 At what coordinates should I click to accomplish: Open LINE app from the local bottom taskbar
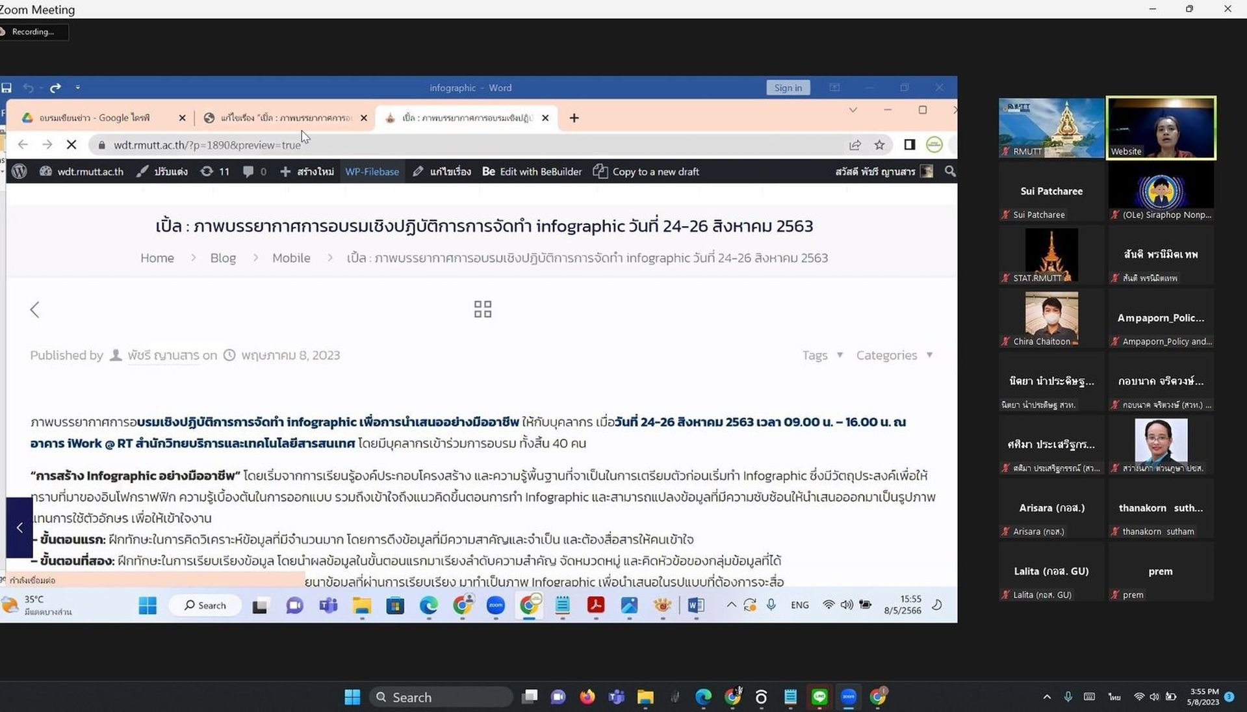[x=819, y=697]
